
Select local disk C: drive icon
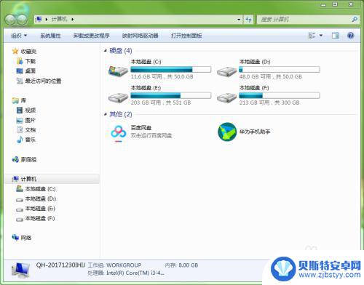tap(118, 71)
